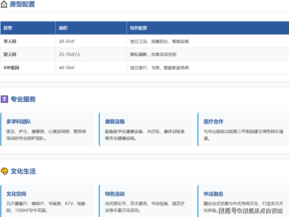Viewport: 289px width, 217px height.
Task: Click the palette icon beside 文化生活
Action: pyautogui.click(x=4, y=171)
